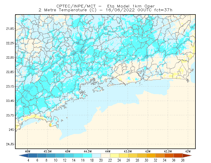211x163 pixels.
Task: Click the colorbar value 6
Action: 37,160
